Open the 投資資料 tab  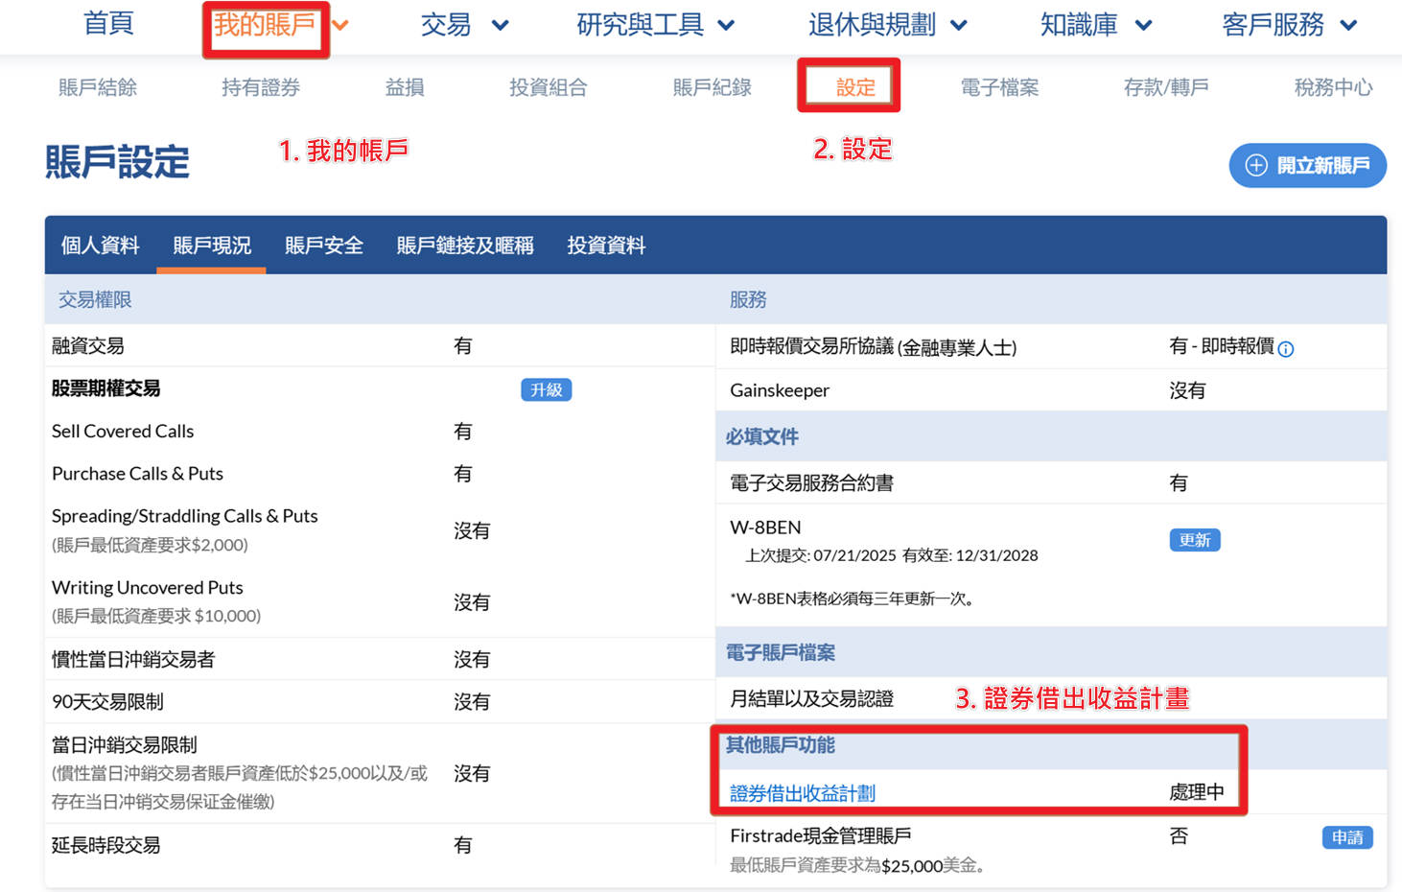(x=606, y=246)
